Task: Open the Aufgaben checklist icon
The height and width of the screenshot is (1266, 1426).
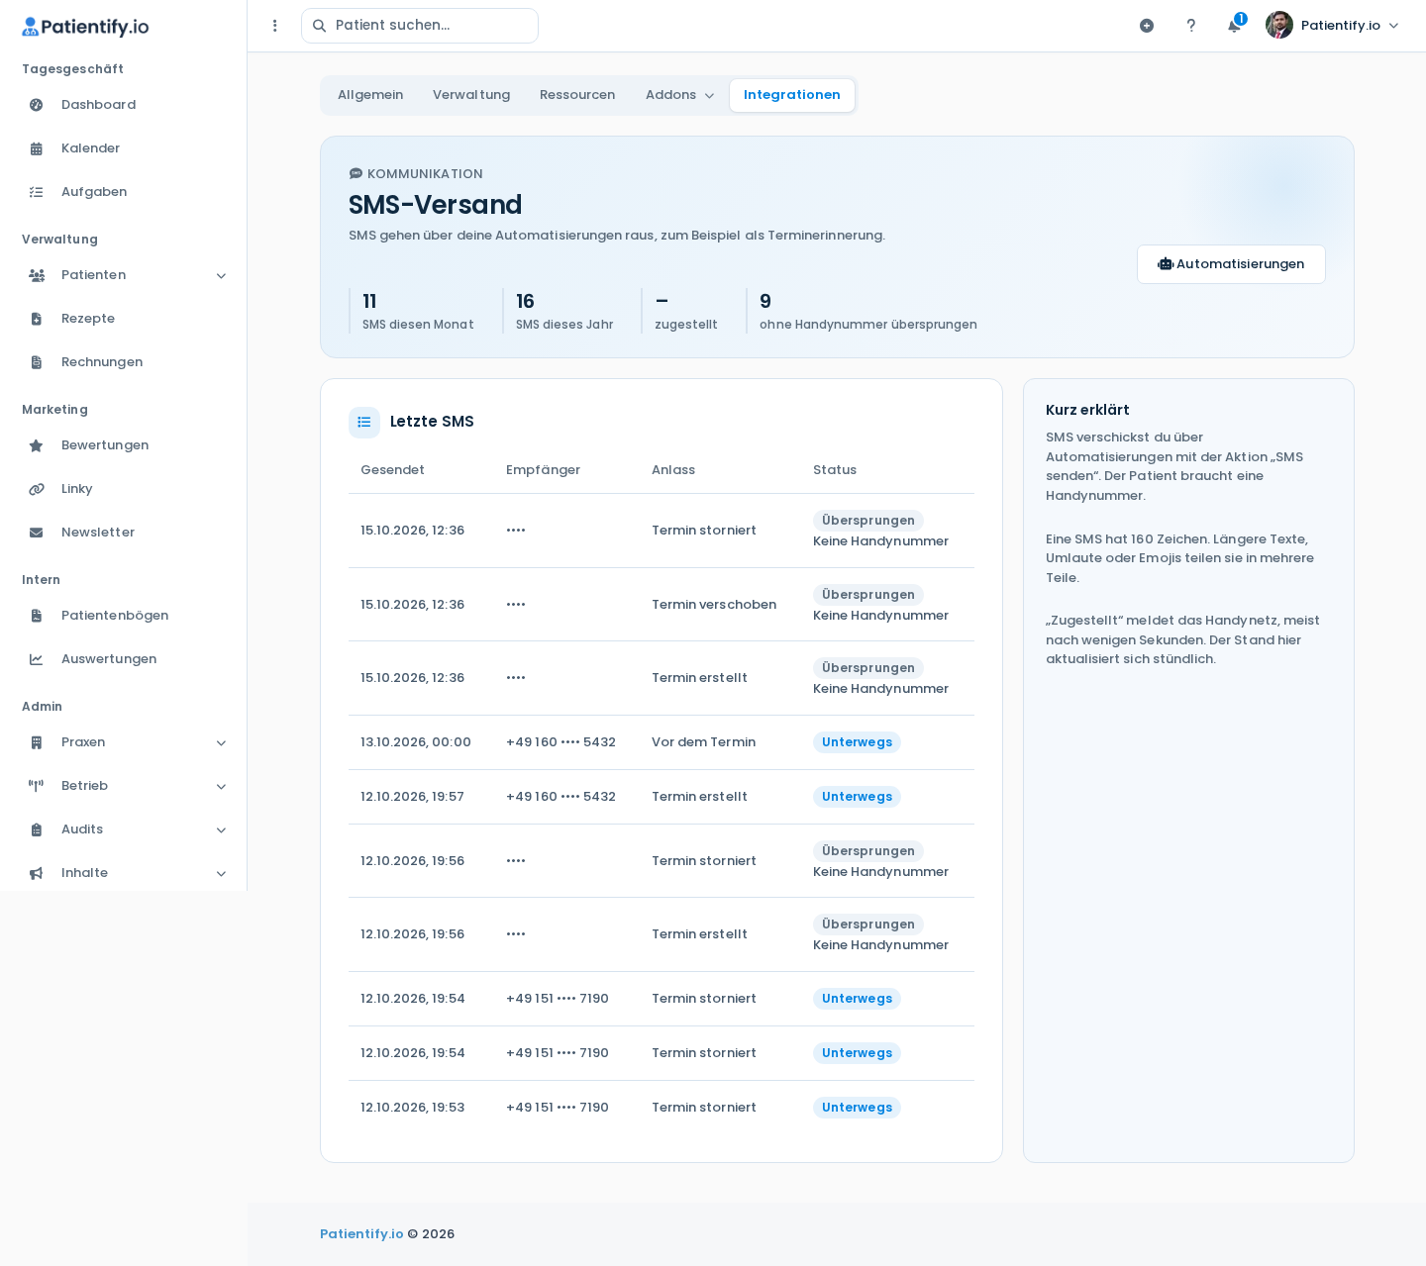Action: click(x=37, y=192)
